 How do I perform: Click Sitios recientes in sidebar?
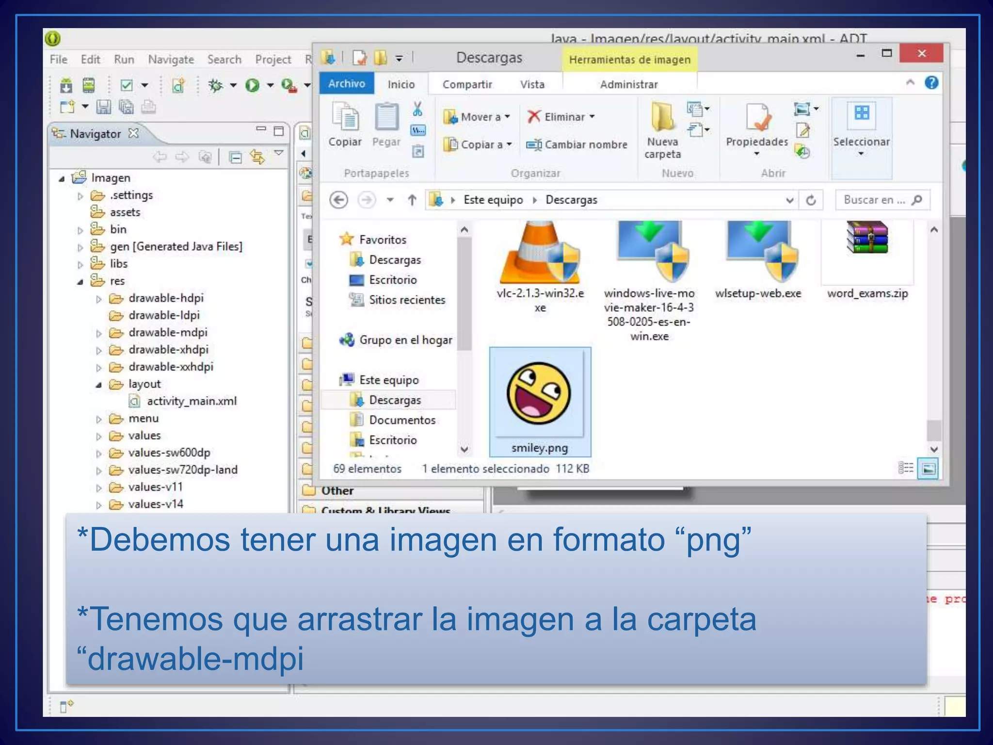pos(398,300)
